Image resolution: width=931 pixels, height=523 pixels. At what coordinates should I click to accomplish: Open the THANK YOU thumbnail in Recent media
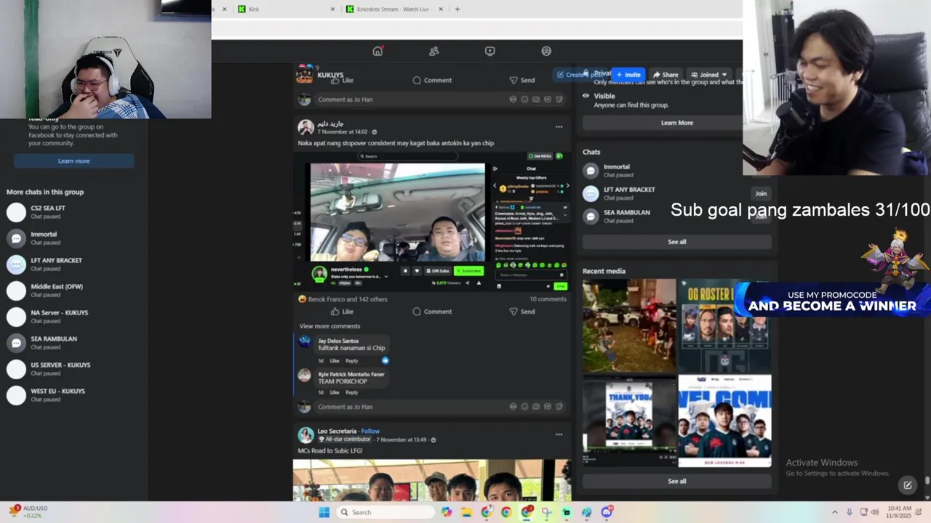pos(629,421)
